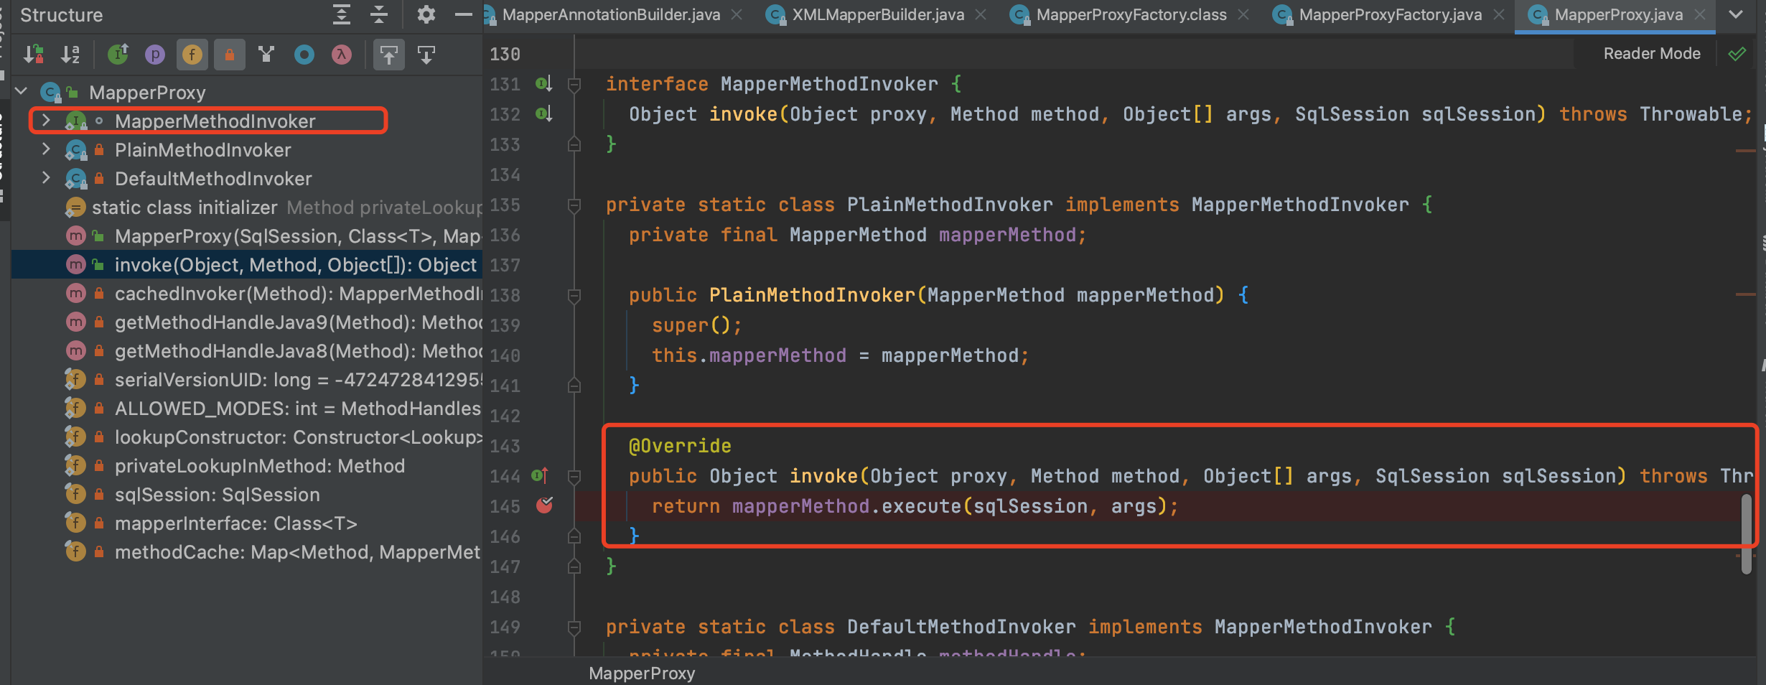Expand the DefaultMethodInvoker node

tap(46, 178)
